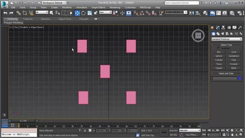Open the Modify command panel tab
The image size is (245, 138).
click(218, 28)
